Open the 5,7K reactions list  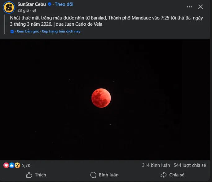pos(26,165)
